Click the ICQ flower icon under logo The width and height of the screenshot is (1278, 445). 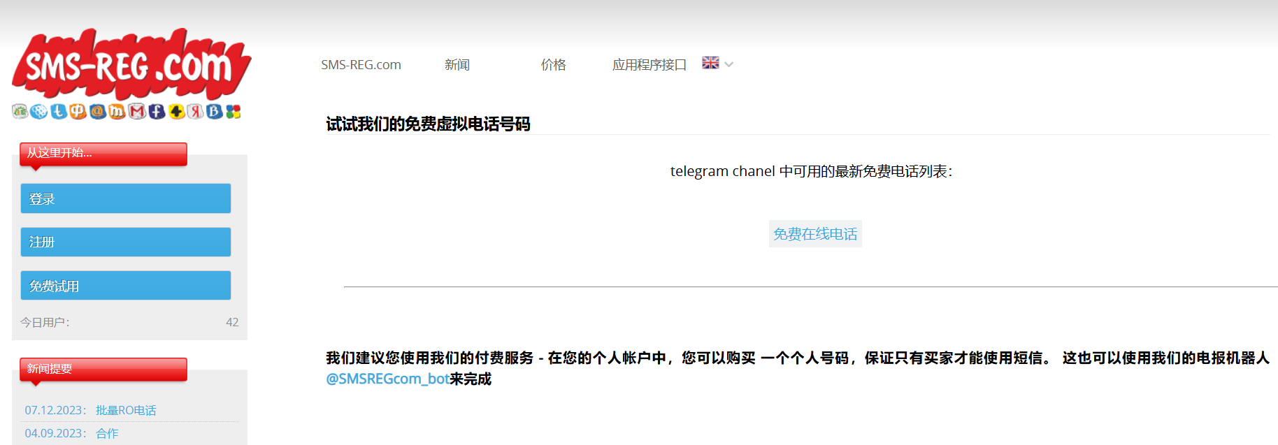tap(20, 111)
